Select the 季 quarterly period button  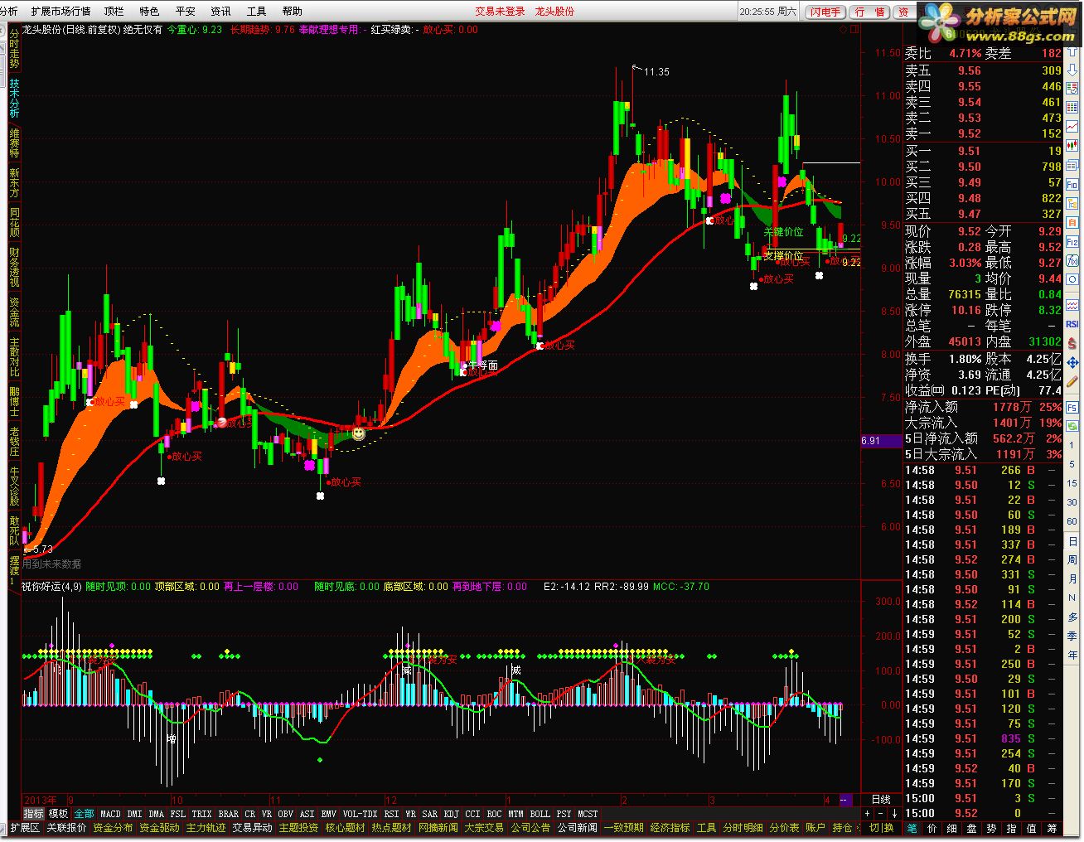(x=1072, y=636)
